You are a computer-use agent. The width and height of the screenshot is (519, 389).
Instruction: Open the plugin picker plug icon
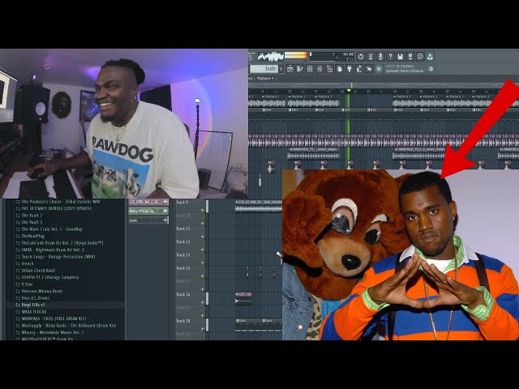point(350,69)
